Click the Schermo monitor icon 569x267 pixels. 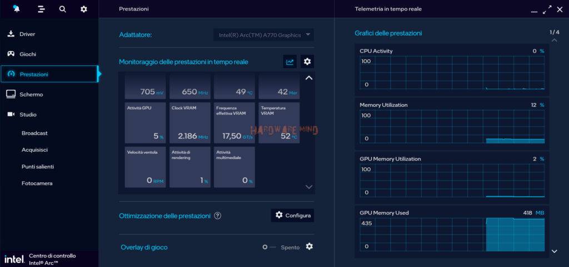tap(11, 94)
